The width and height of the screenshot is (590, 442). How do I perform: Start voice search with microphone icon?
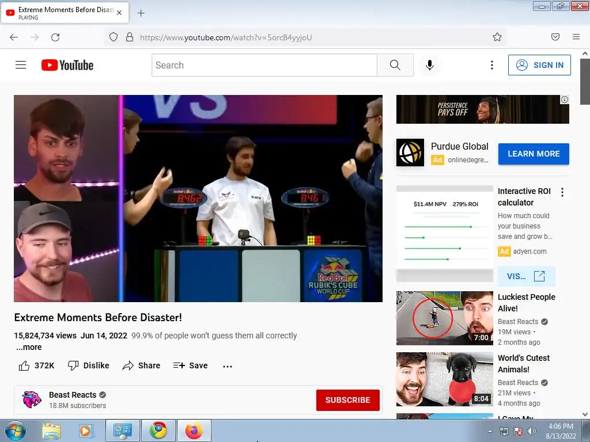pyautogui.click(x=429, y=65)
